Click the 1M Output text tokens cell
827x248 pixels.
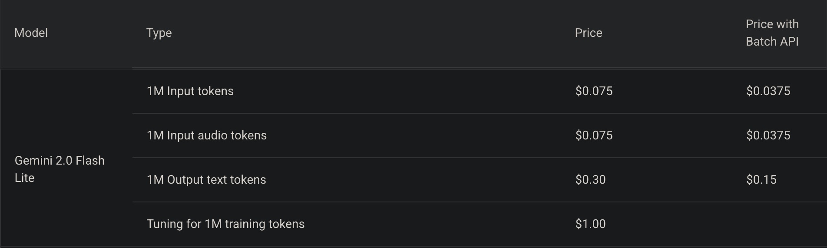click(206, 180)
